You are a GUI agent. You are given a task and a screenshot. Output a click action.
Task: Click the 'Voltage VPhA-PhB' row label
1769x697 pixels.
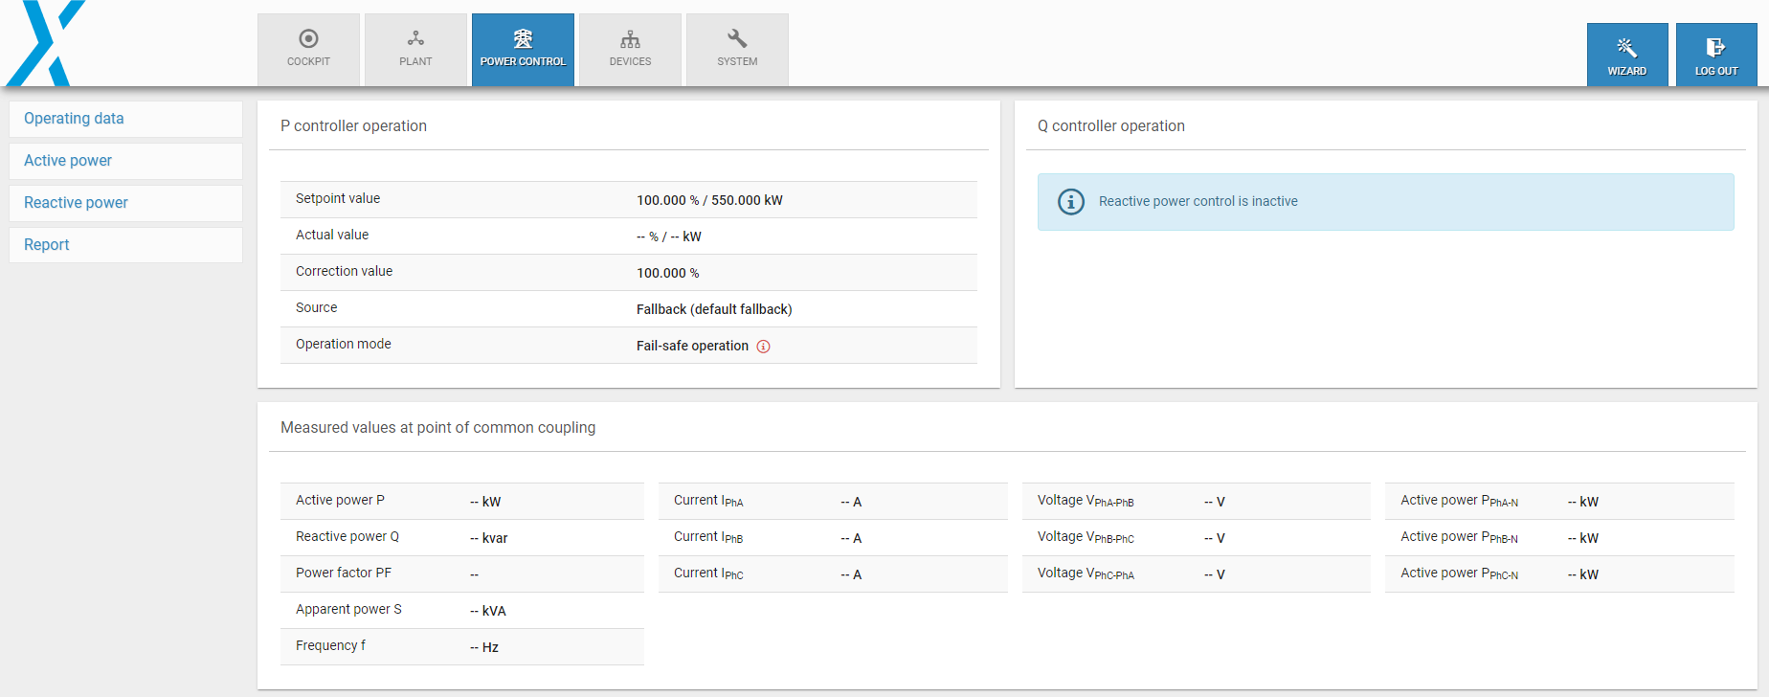coord(1086,501)
